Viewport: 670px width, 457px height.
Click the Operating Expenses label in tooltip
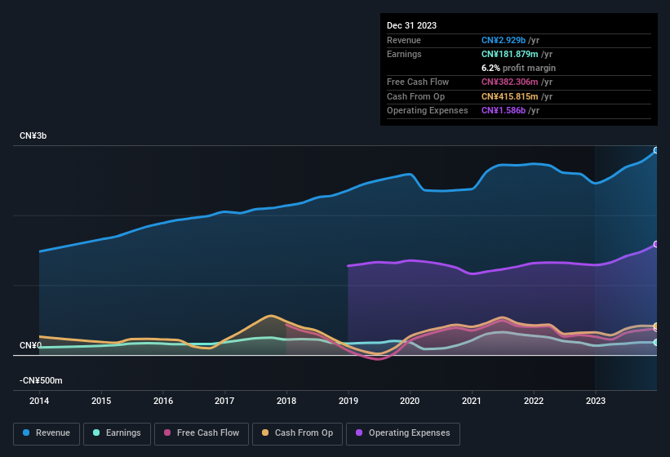pos(428,110)
